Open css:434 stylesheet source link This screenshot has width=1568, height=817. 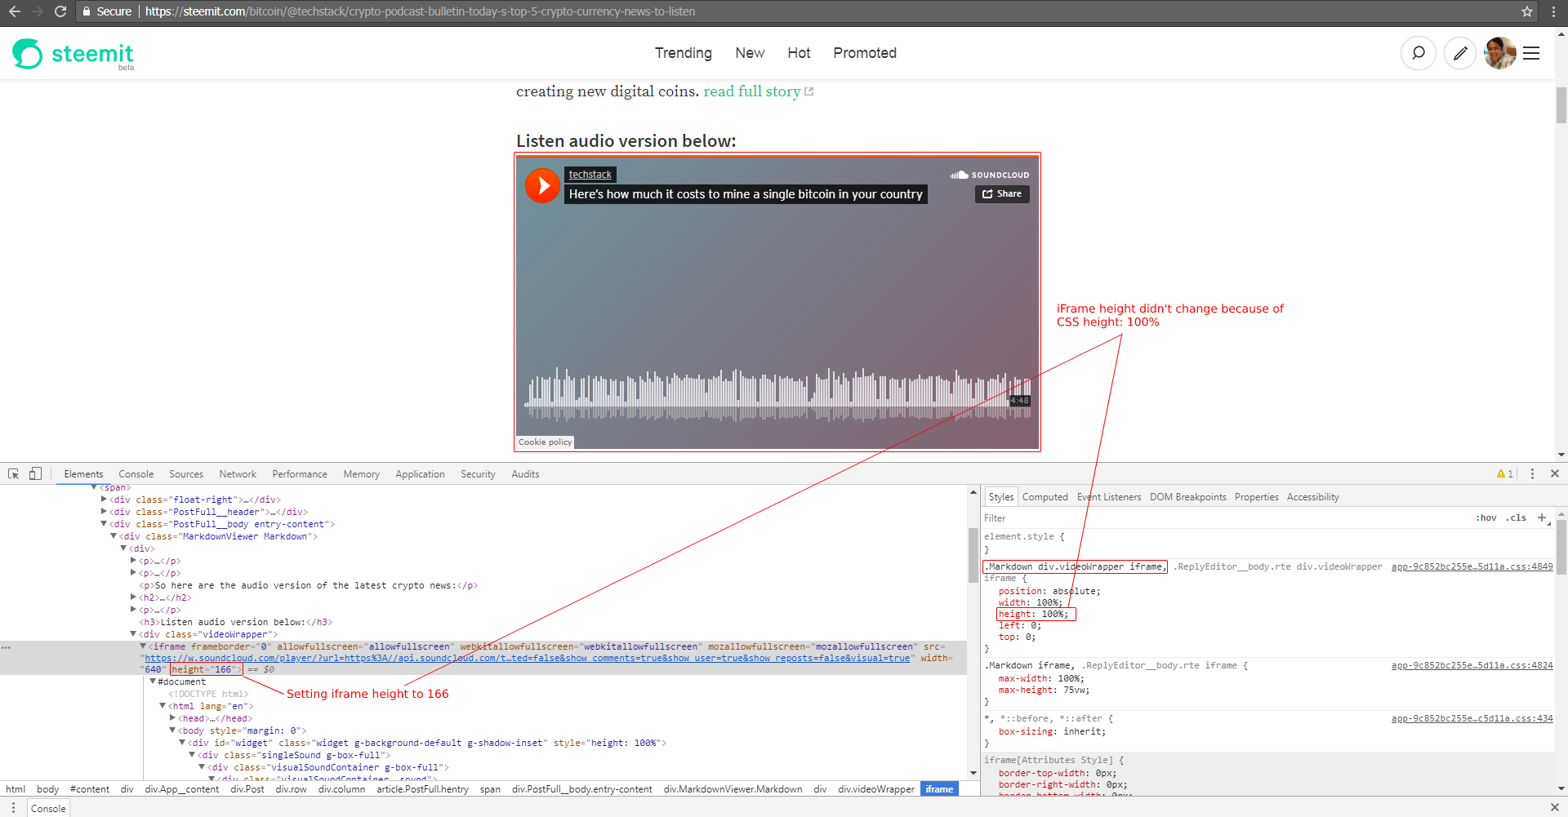pyautogui.click(x=1472, y=719)
